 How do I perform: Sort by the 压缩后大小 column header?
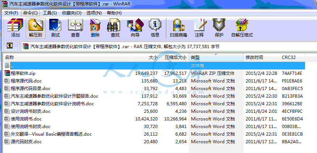pyautogui.click(x=174, y=57)
